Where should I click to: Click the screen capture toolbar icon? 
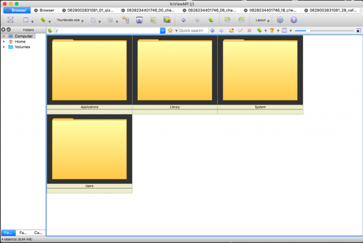tap(140, 20)
